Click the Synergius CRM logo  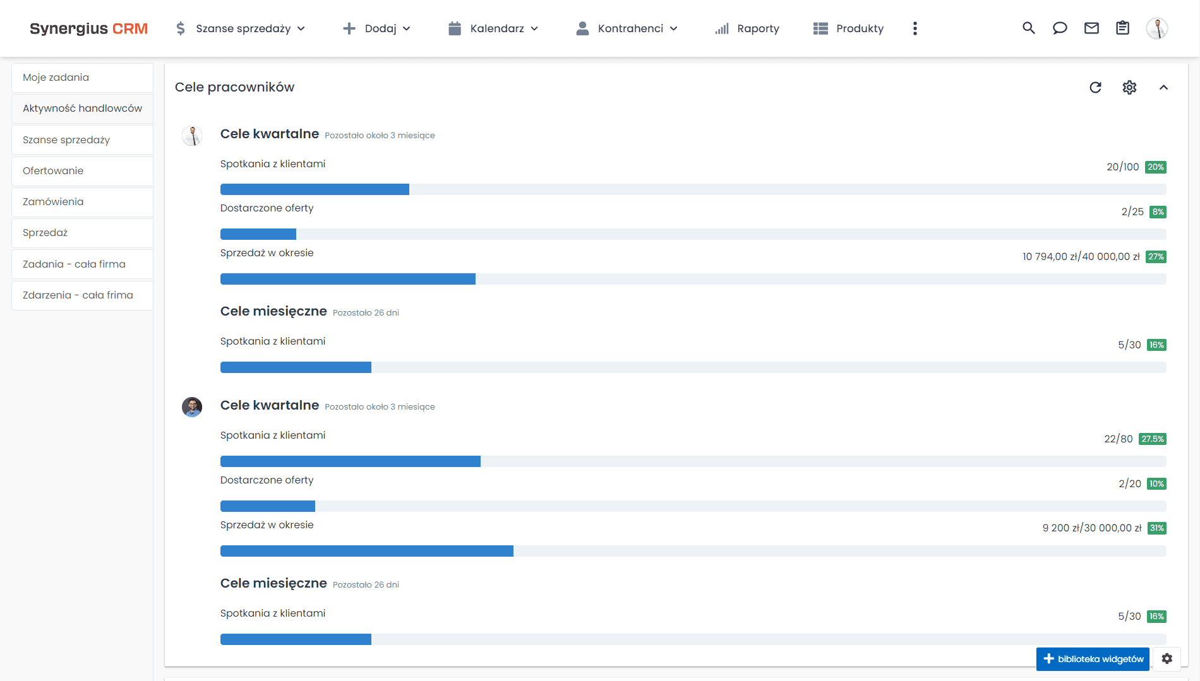pos(88,28)
